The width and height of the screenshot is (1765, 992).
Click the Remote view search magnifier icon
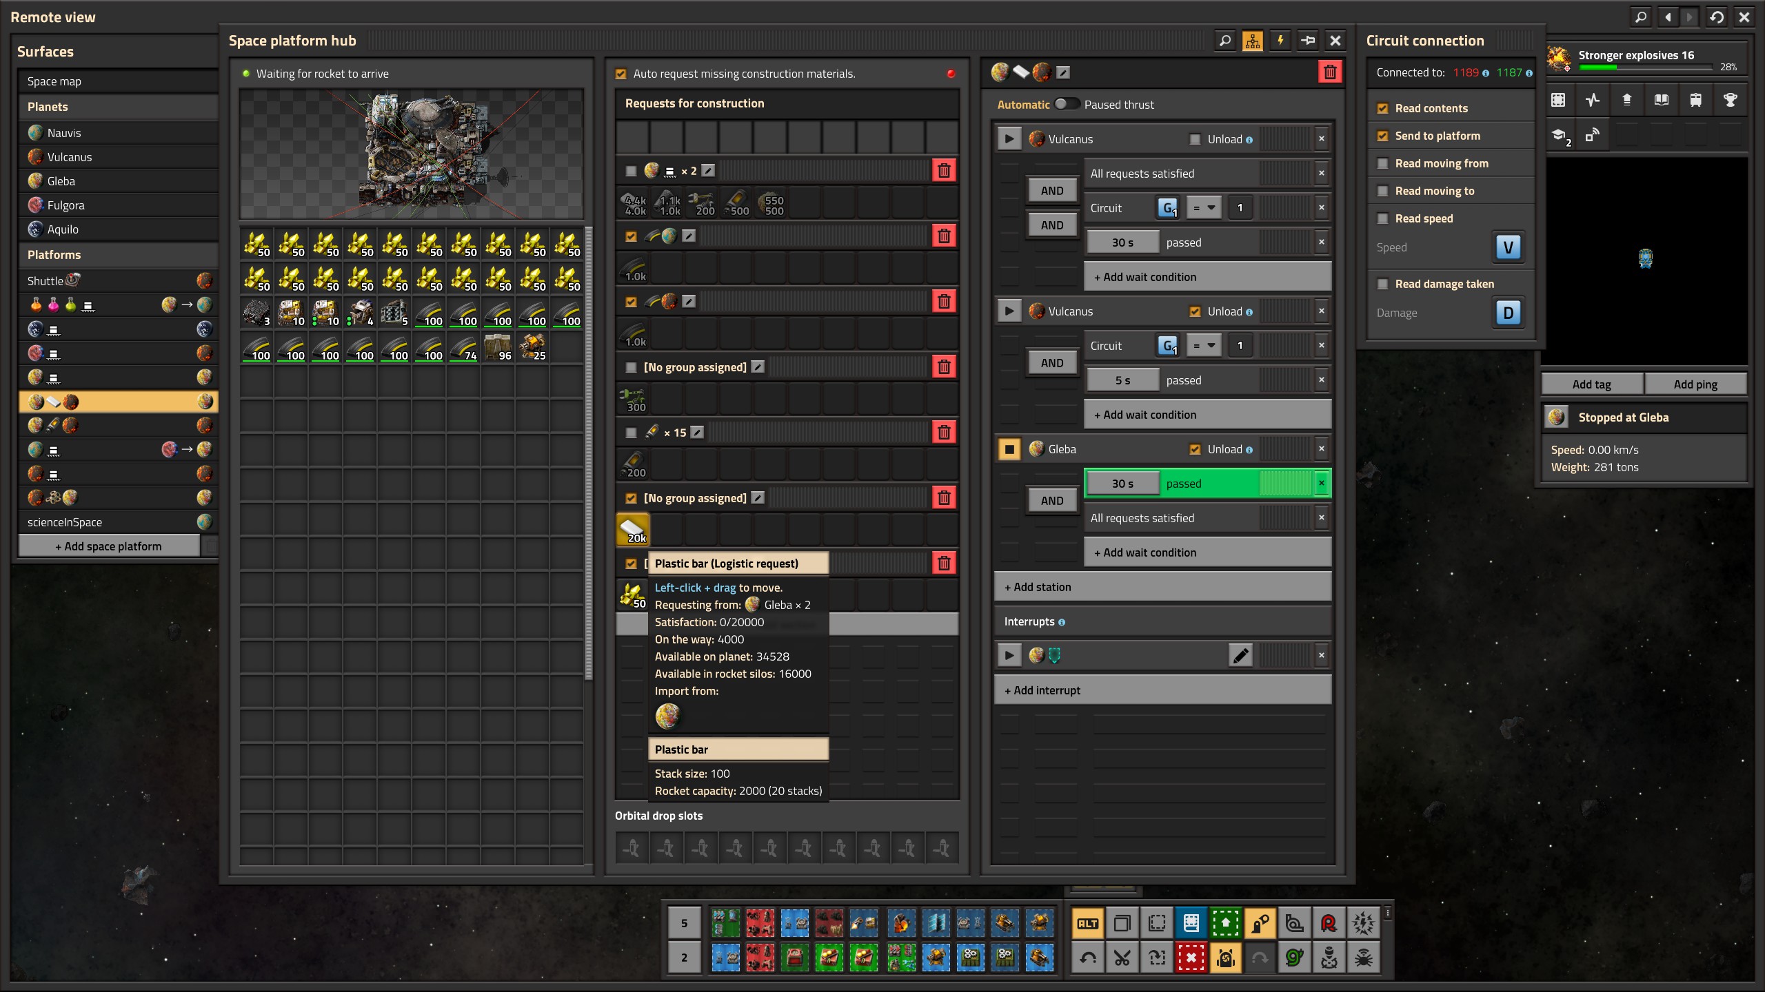1641,17
